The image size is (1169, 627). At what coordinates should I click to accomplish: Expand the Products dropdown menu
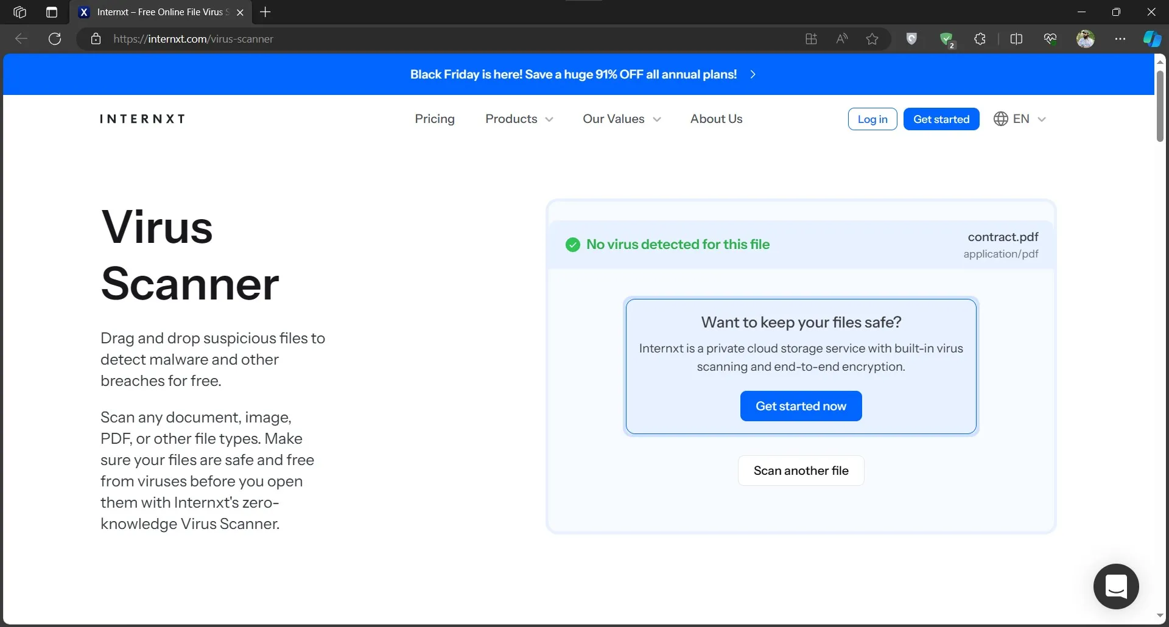coord(518,119)
